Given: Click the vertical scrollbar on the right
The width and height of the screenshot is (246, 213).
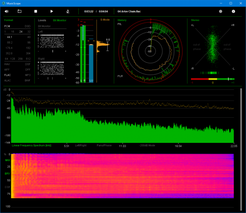Looking at the screenshot, I should click(241, 150).
